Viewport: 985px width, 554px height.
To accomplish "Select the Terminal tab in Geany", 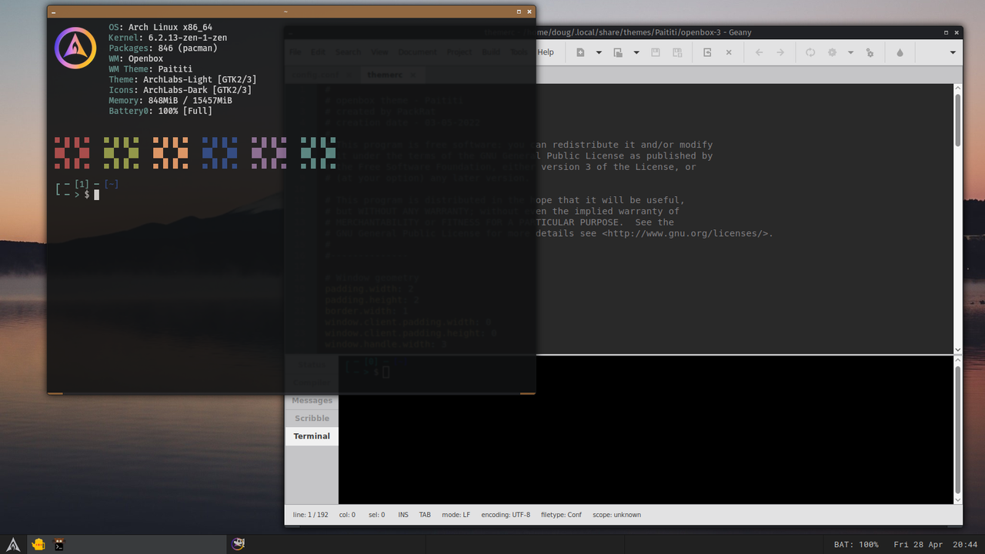I will (312, 436).
